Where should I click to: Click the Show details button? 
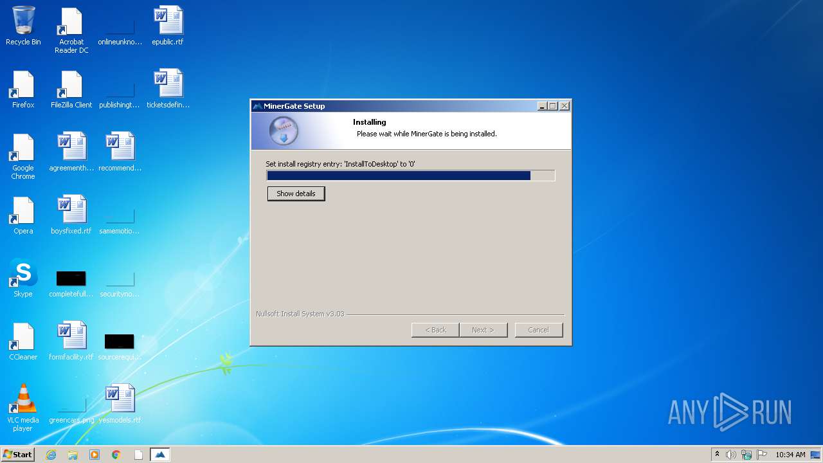pos(296,194)
